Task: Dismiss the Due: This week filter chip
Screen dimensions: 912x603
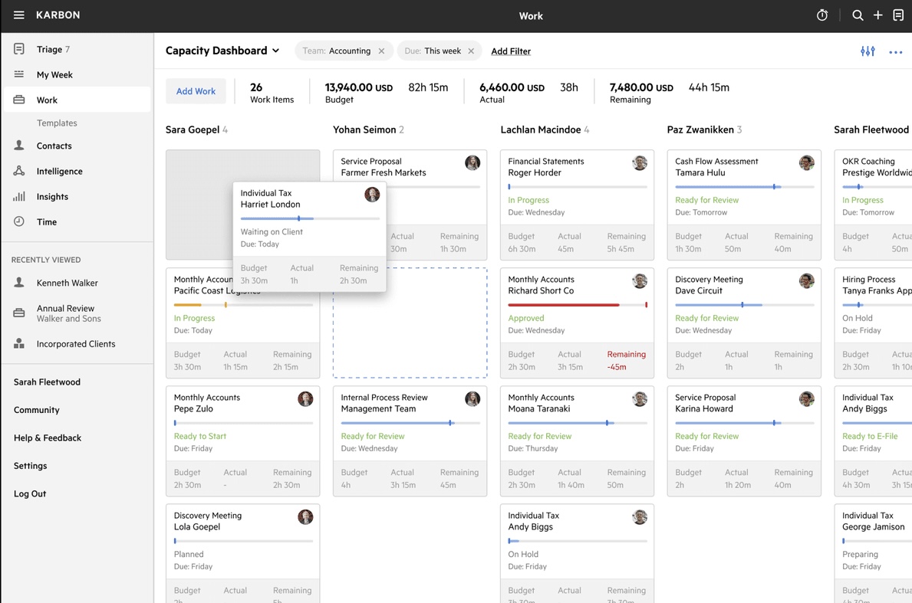Action: [469, 51]
